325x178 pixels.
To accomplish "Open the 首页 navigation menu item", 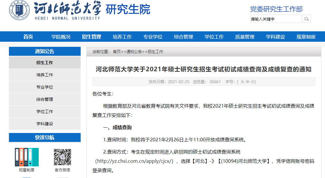I will tap(28, 37).
